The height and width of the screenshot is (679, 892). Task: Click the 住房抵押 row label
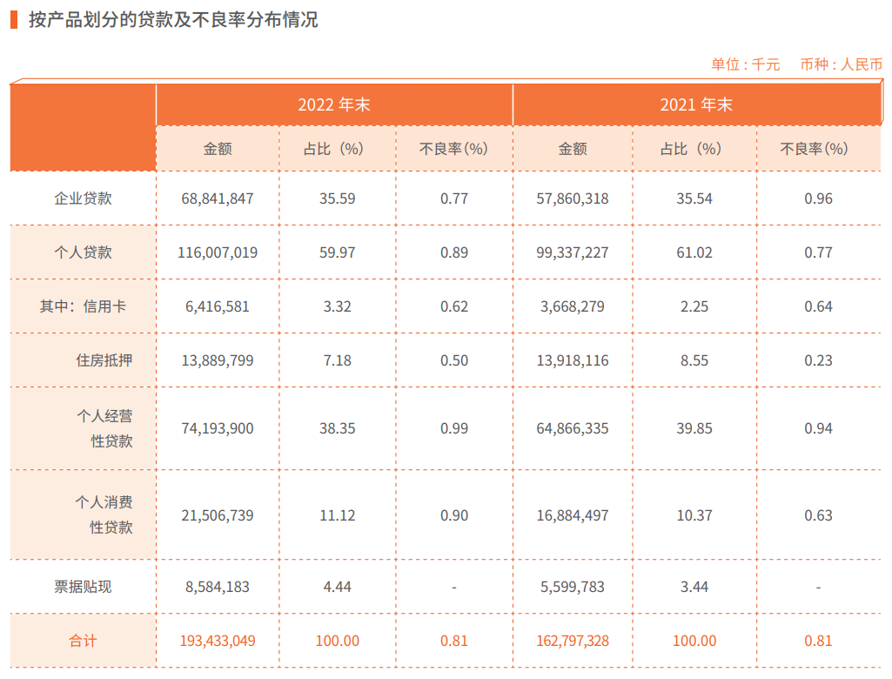[x=104, y=361]
